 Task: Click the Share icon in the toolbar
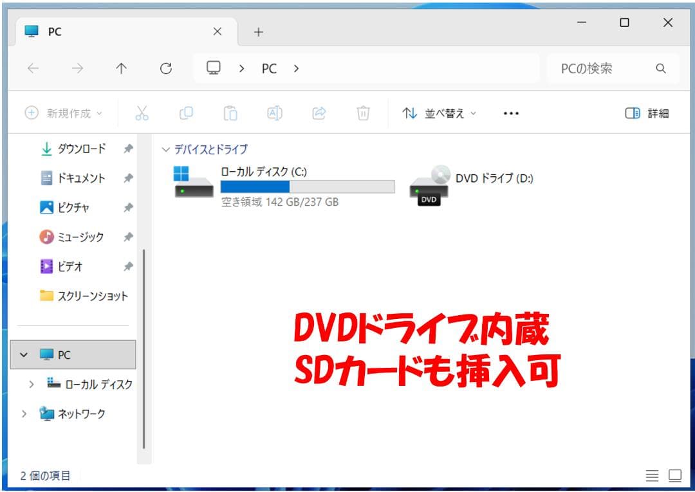click(319, 113)
